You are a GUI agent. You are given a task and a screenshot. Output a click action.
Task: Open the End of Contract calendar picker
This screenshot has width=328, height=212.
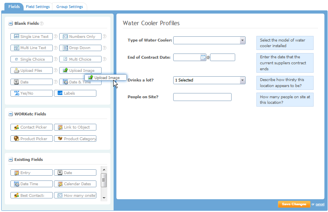click(203, 57)
